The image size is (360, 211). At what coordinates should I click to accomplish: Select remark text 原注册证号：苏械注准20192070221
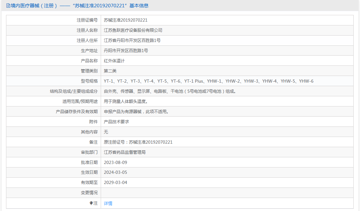(x=138, y=142)
